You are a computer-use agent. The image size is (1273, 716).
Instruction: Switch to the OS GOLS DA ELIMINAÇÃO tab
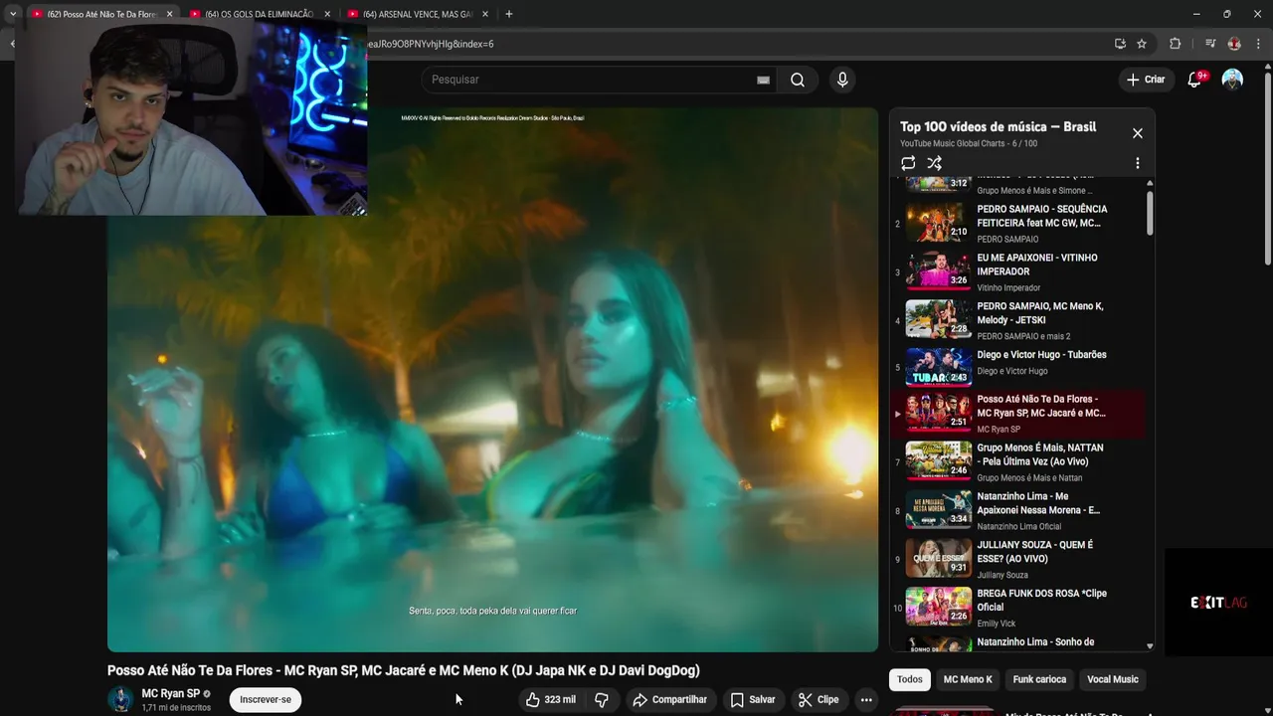click(x=259, y=14)
